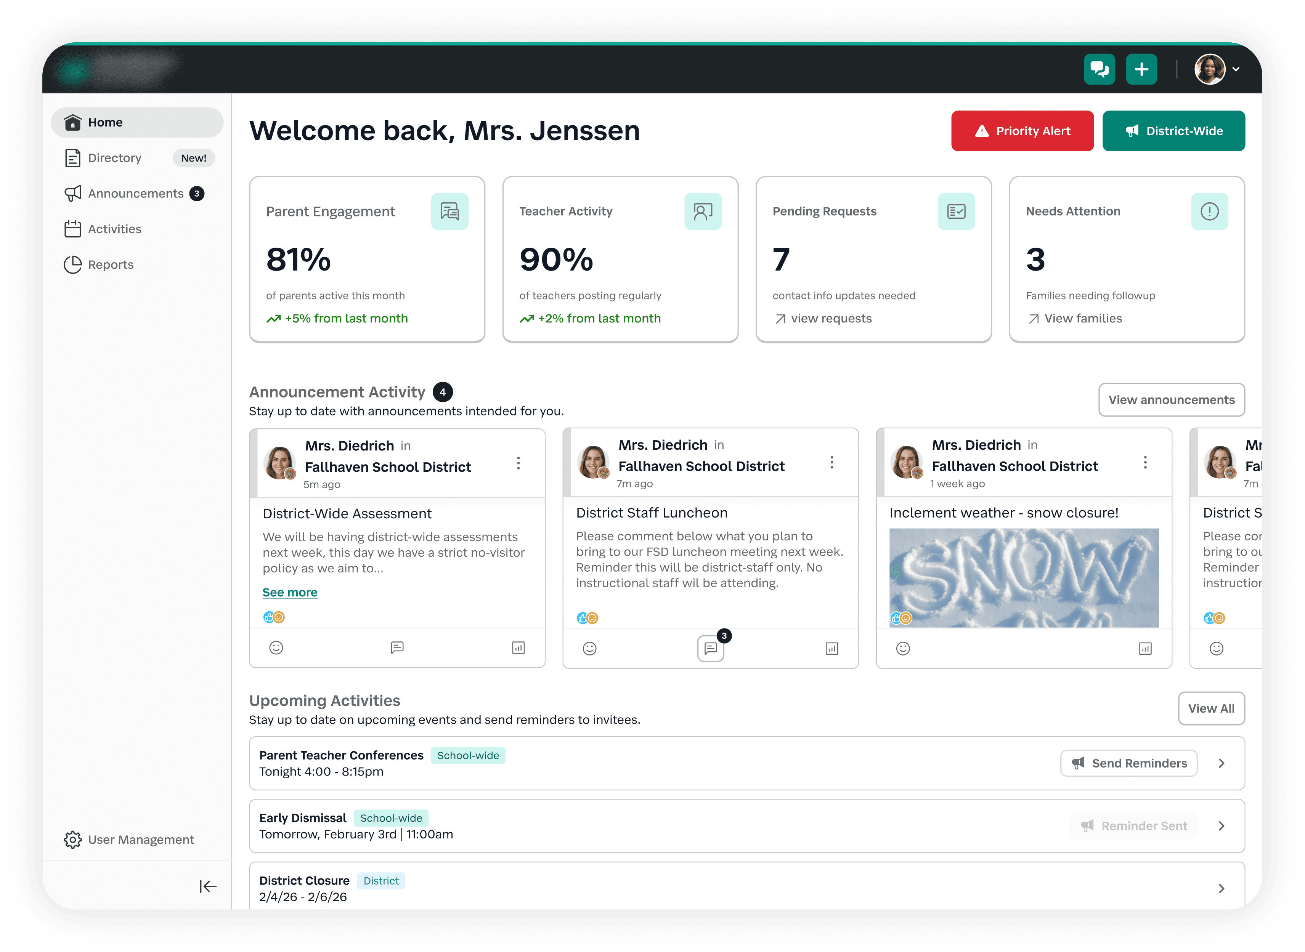Expand the District Closure row chevron
The height and width of the screenshot is (952, 1305).
tap(1221, 888)
